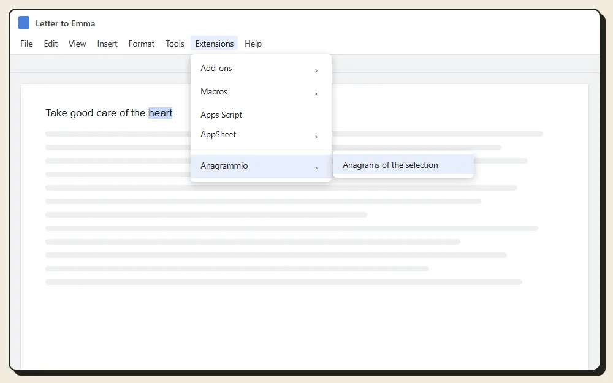Image resolution: width=613 pixels, height=383 pixels.
Task: Close the Extensions menu via its label
Action: 214,44
